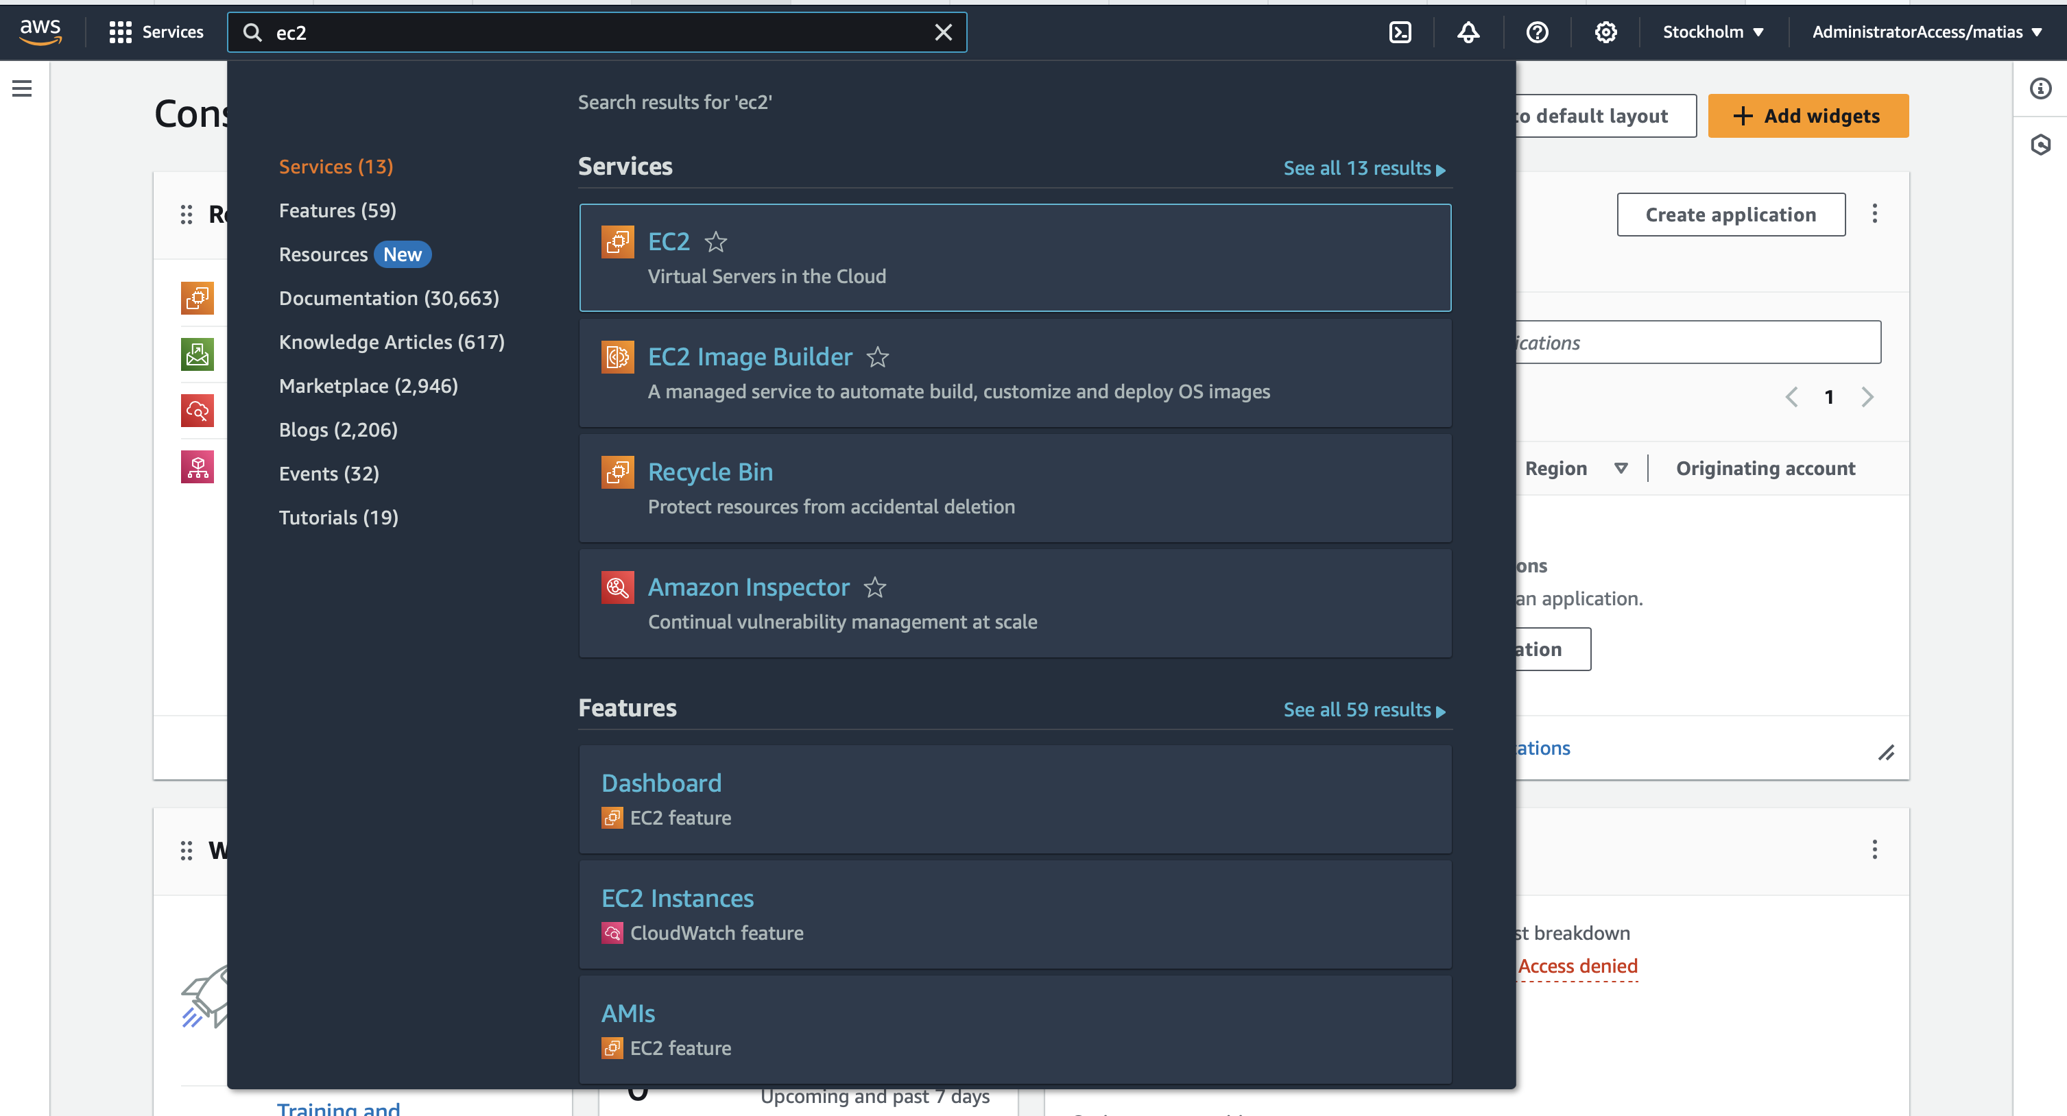Sort by the Region column arrow
The image size is (2067, 1116).
click(1620, 469)
